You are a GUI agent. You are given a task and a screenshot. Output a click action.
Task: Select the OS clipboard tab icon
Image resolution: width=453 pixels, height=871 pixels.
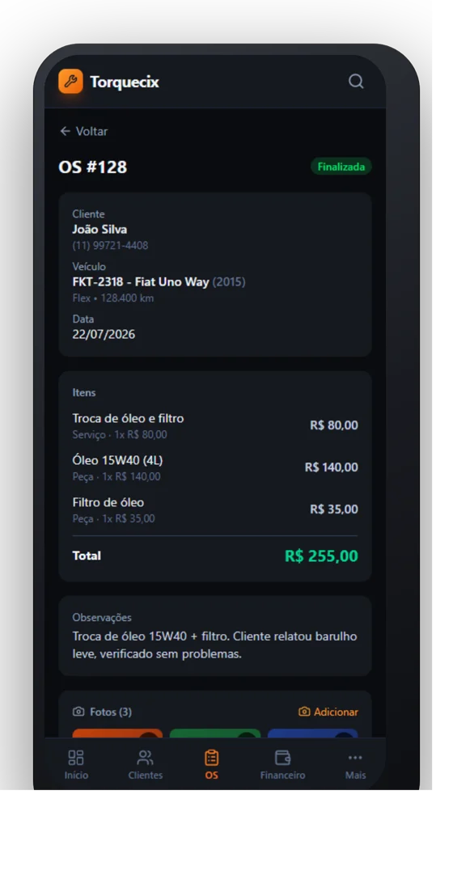pyautogui.click(x=212, y=757)
